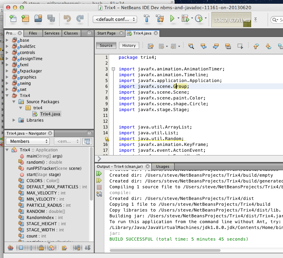
Task: Run the project with green play icon
Action: pos(173,19)
